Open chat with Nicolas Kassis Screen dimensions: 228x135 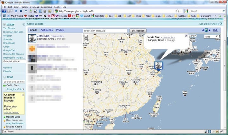14,126
